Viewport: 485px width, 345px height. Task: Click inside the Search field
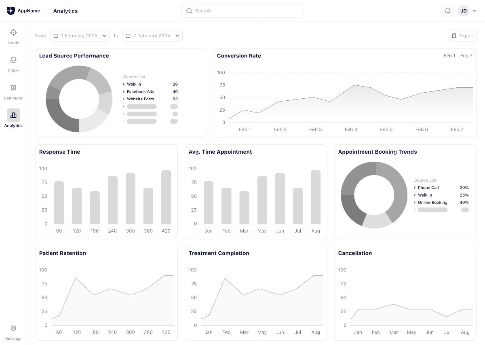(x=242, y=11)
